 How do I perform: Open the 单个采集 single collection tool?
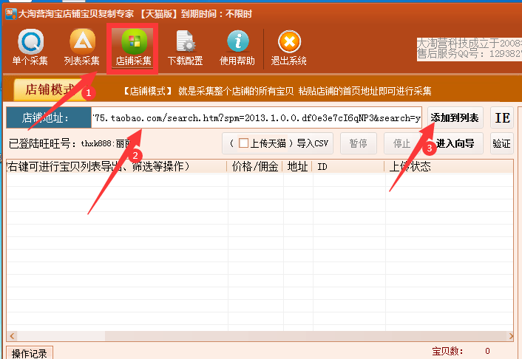tap(30, 47)
